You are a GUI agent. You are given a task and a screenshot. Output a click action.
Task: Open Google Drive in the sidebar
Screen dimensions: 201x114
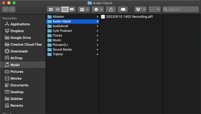click(x=23, y=38)
